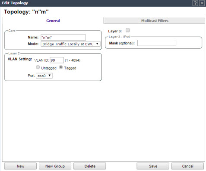Select the Tagged radio button

pyautogui.click(x=61, y=67)
